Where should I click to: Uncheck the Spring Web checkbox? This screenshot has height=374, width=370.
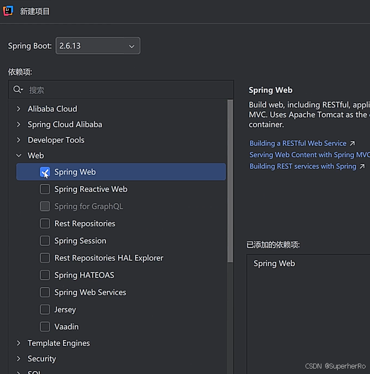pos(45,172)
